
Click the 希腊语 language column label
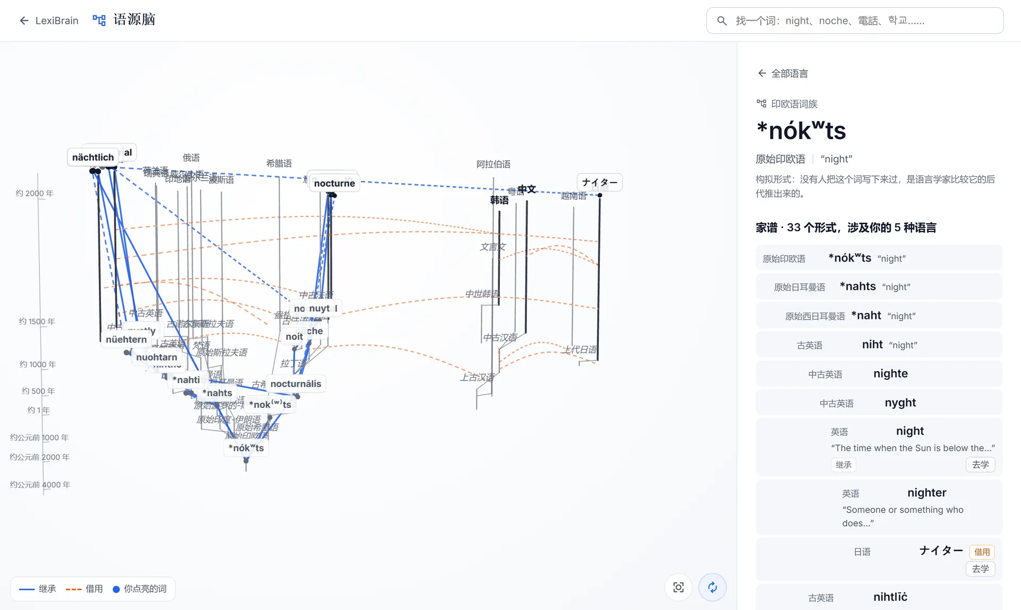point(279,163)
